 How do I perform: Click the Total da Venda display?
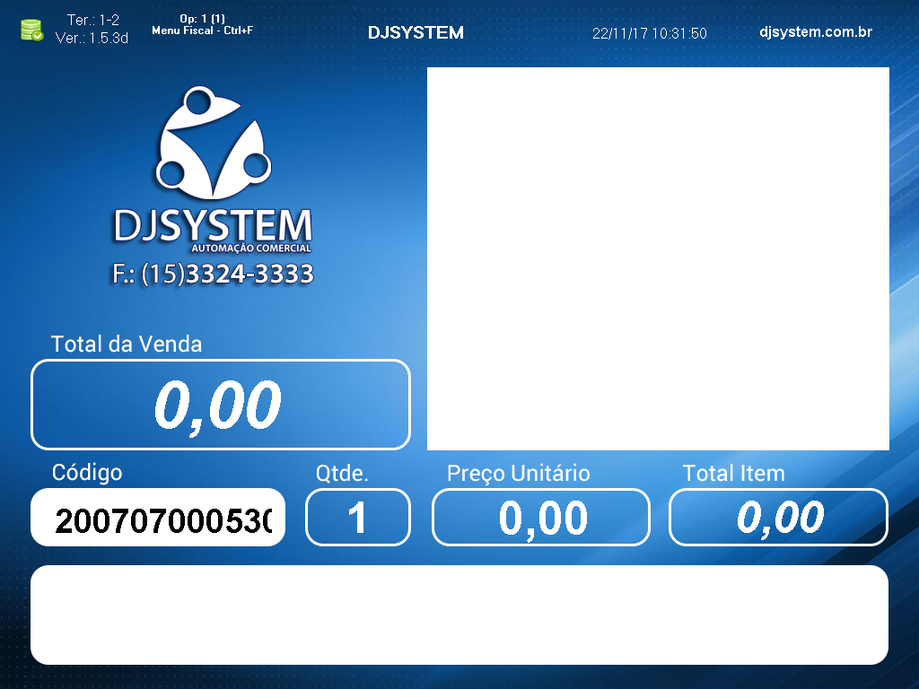[x=221, y=405]
